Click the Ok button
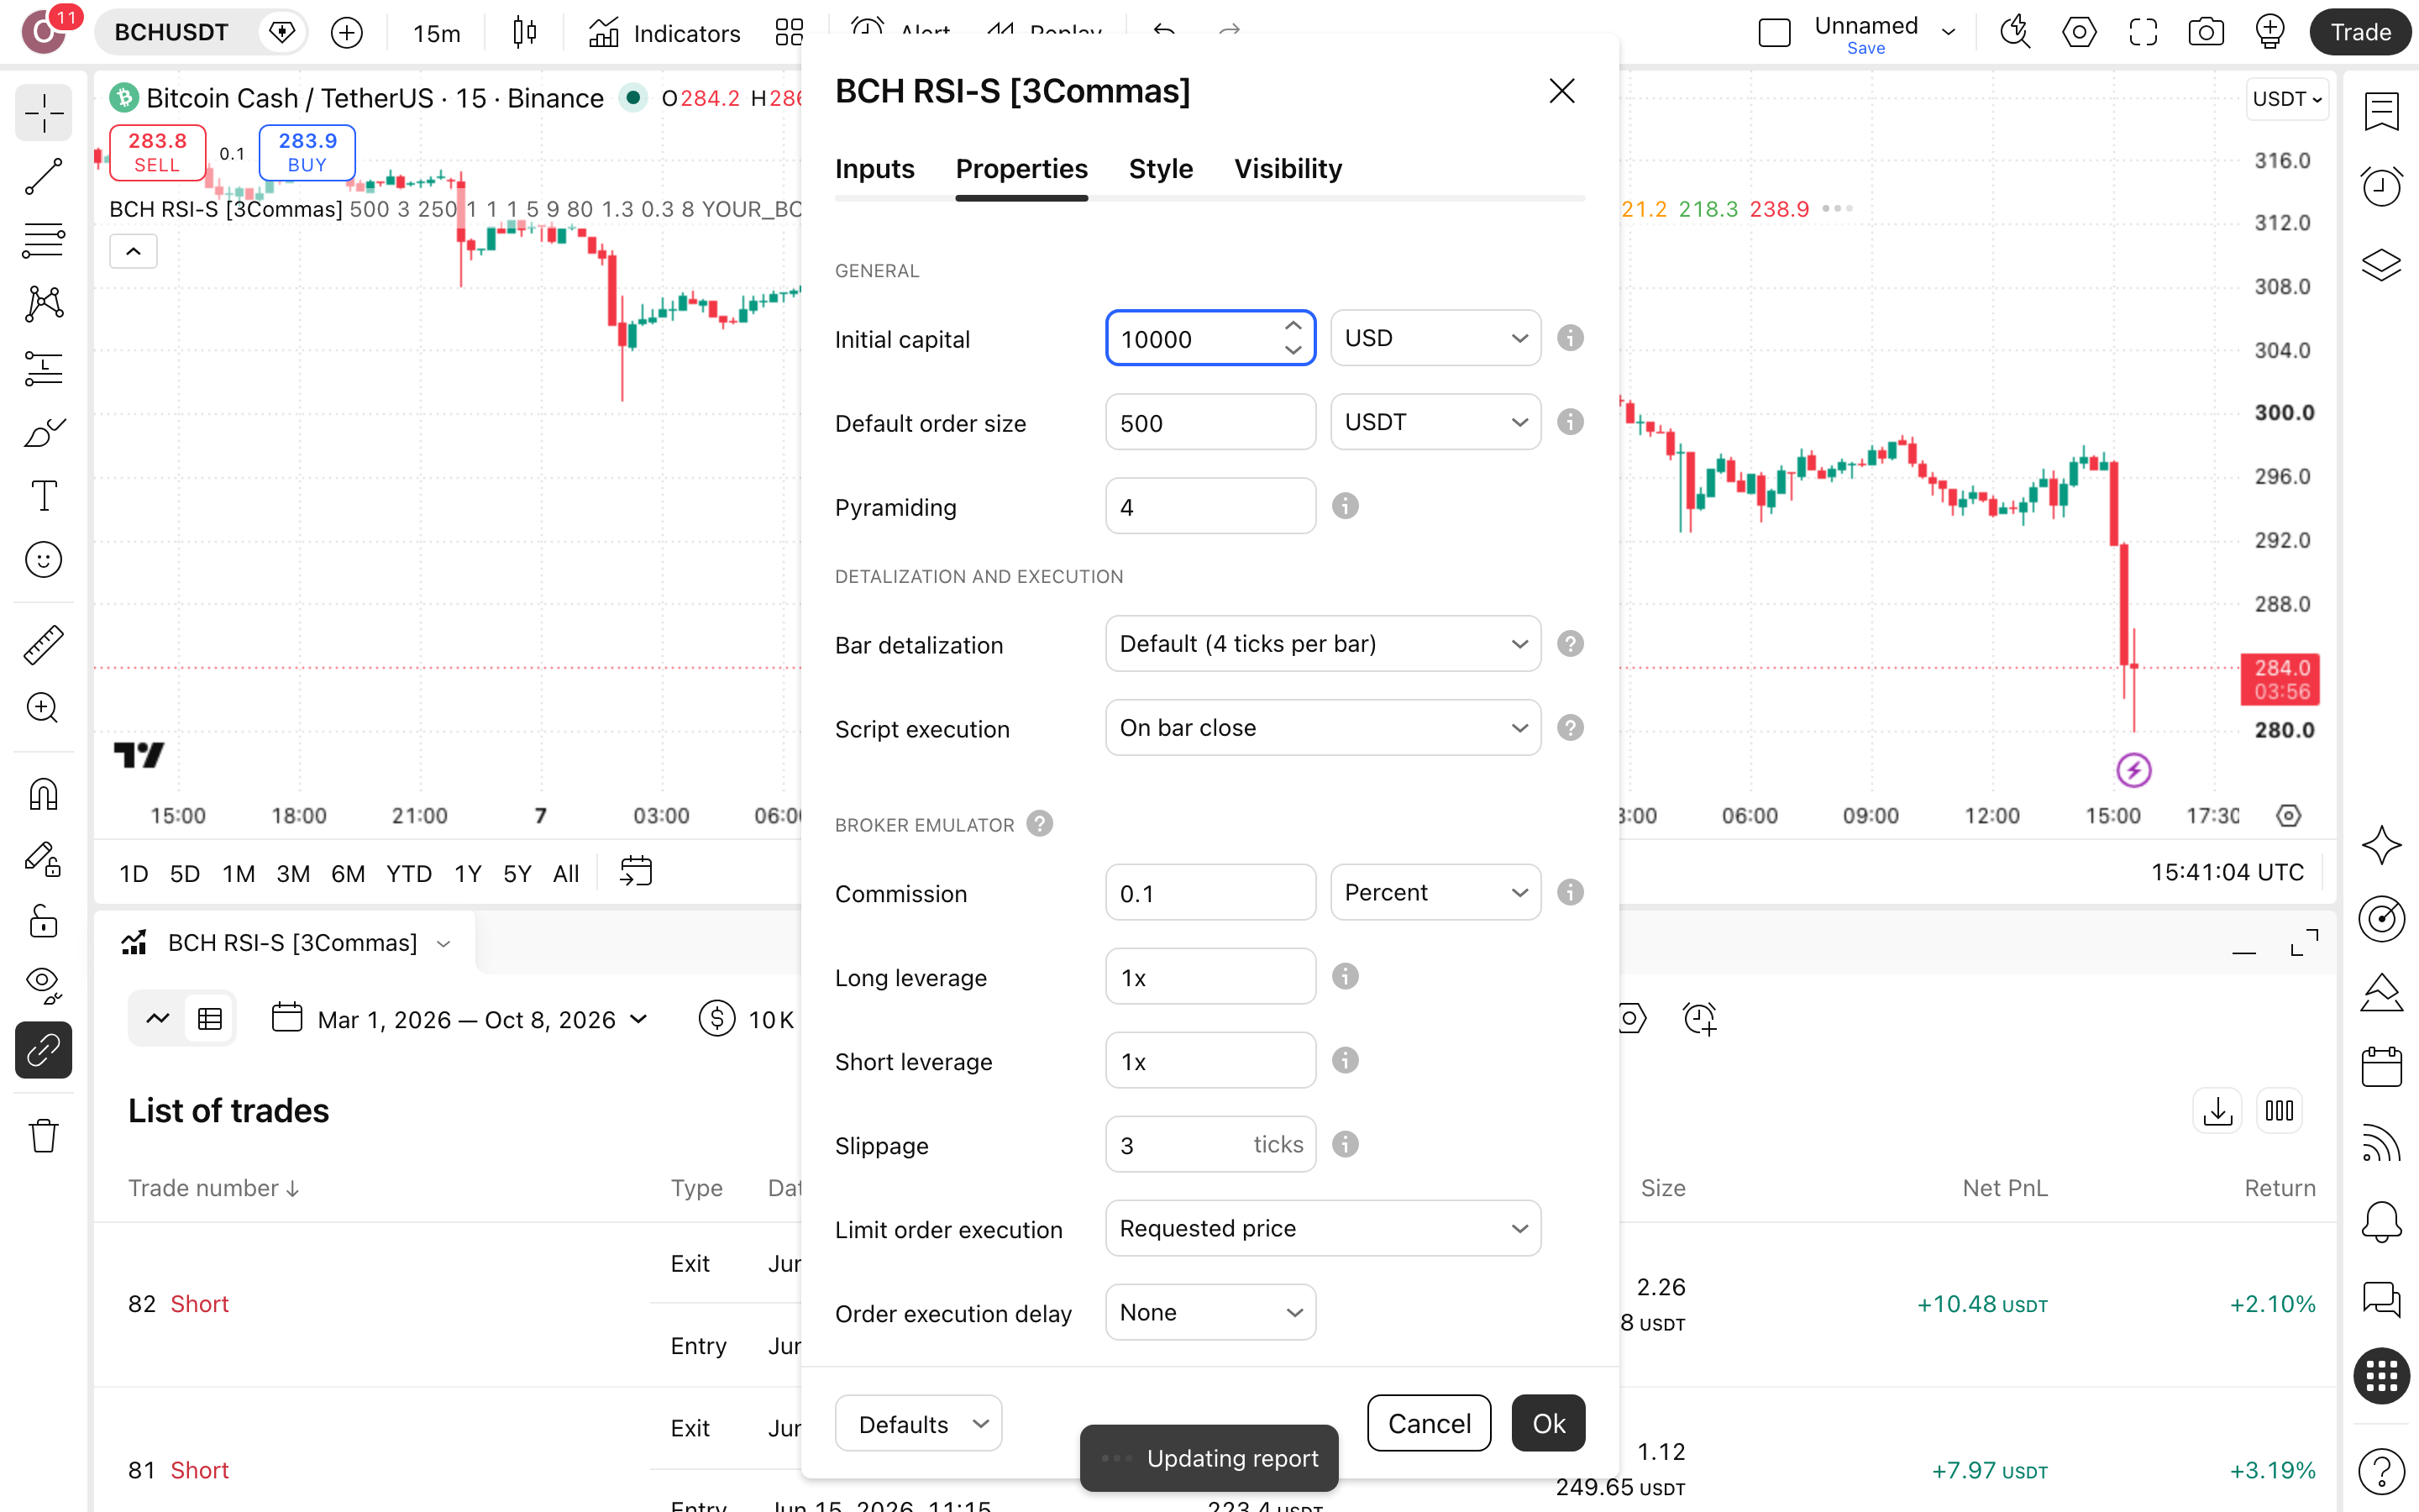2419x1512 pixels. click(x=1548, y=1422)
